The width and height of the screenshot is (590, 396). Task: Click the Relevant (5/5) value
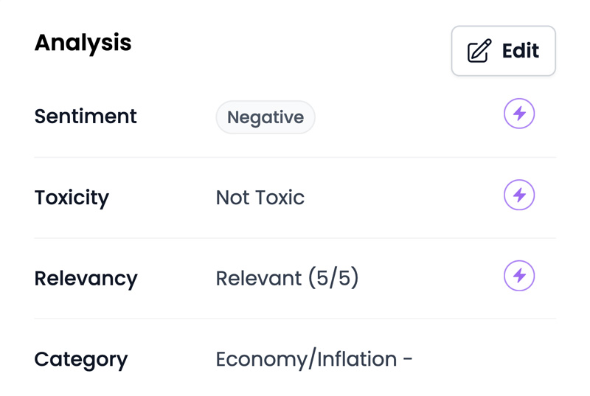(287, 278)
